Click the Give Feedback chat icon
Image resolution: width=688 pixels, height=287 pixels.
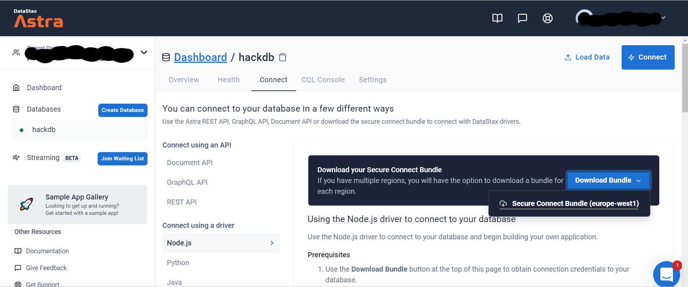(x=18, y=268)
